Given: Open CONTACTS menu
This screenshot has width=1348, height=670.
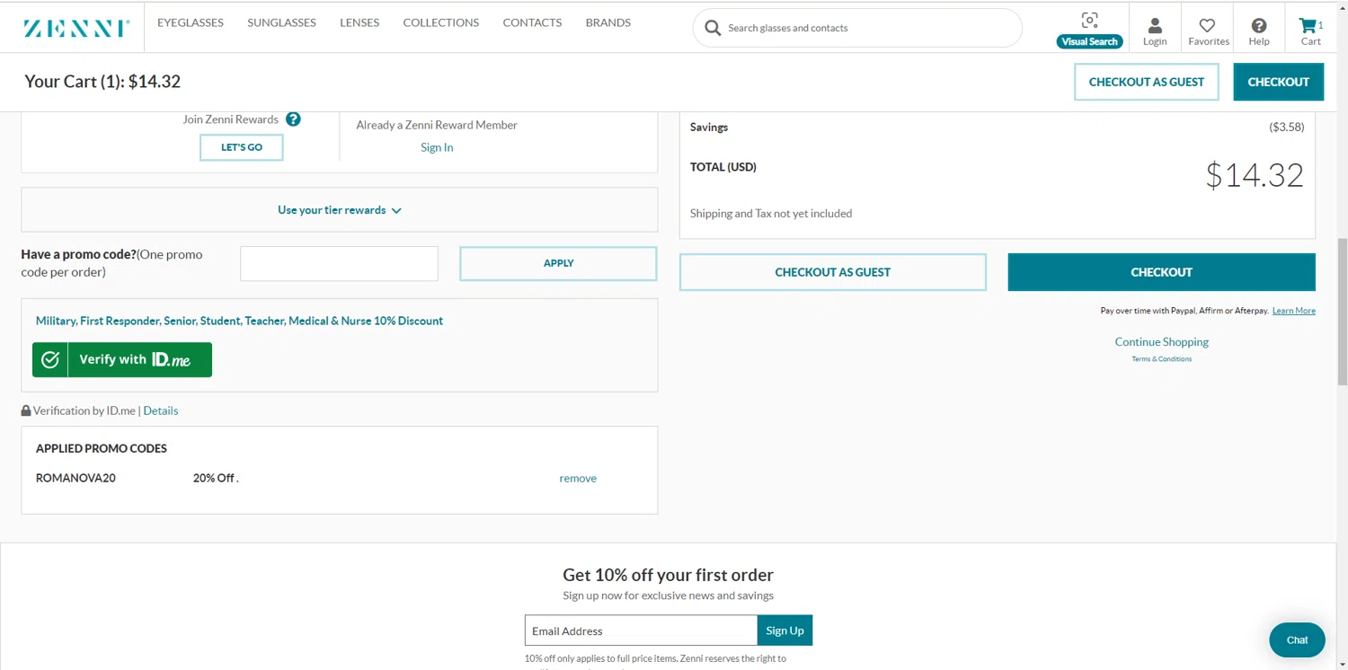Looking at the screenshot, I should (x=532, y=22).
